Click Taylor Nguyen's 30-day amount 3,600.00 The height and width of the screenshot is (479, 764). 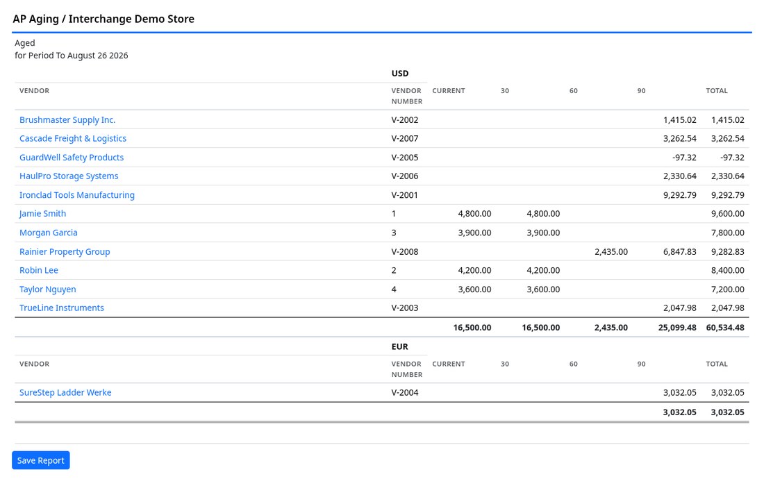[x=543, y=289]
